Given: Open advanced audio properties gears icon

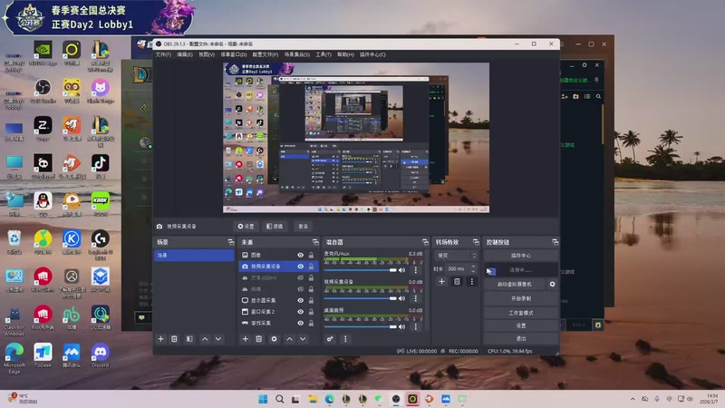Looking at the screenshot, I should 330,339.
